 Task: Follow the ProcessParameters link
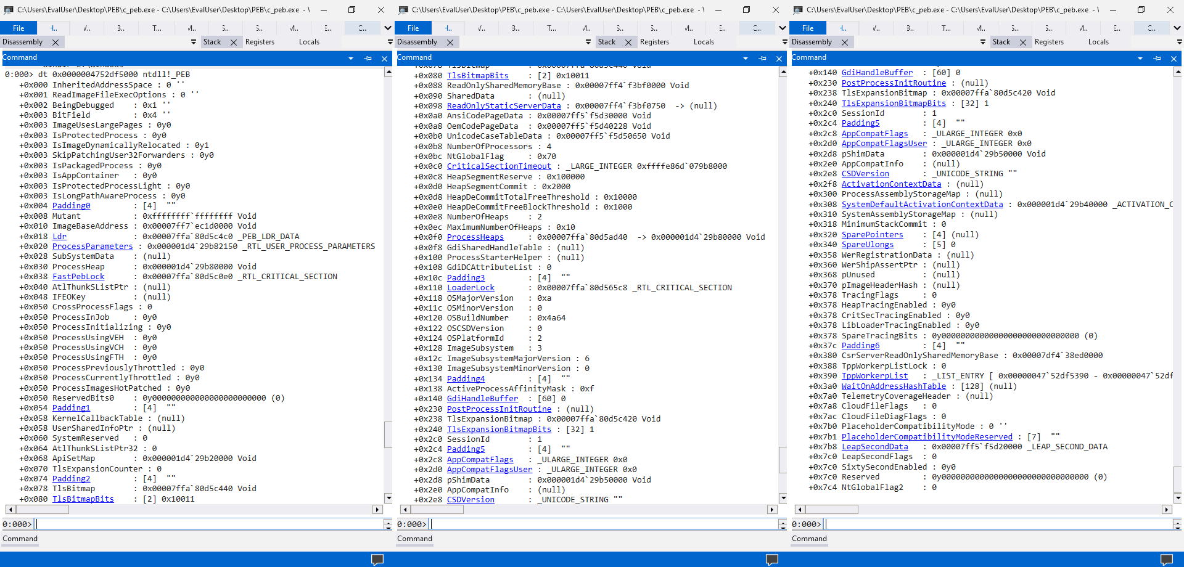point(92,247)
